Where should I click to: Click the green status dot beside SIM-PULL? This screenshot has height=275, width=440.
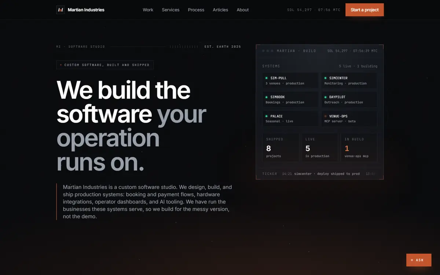point(267,78)
